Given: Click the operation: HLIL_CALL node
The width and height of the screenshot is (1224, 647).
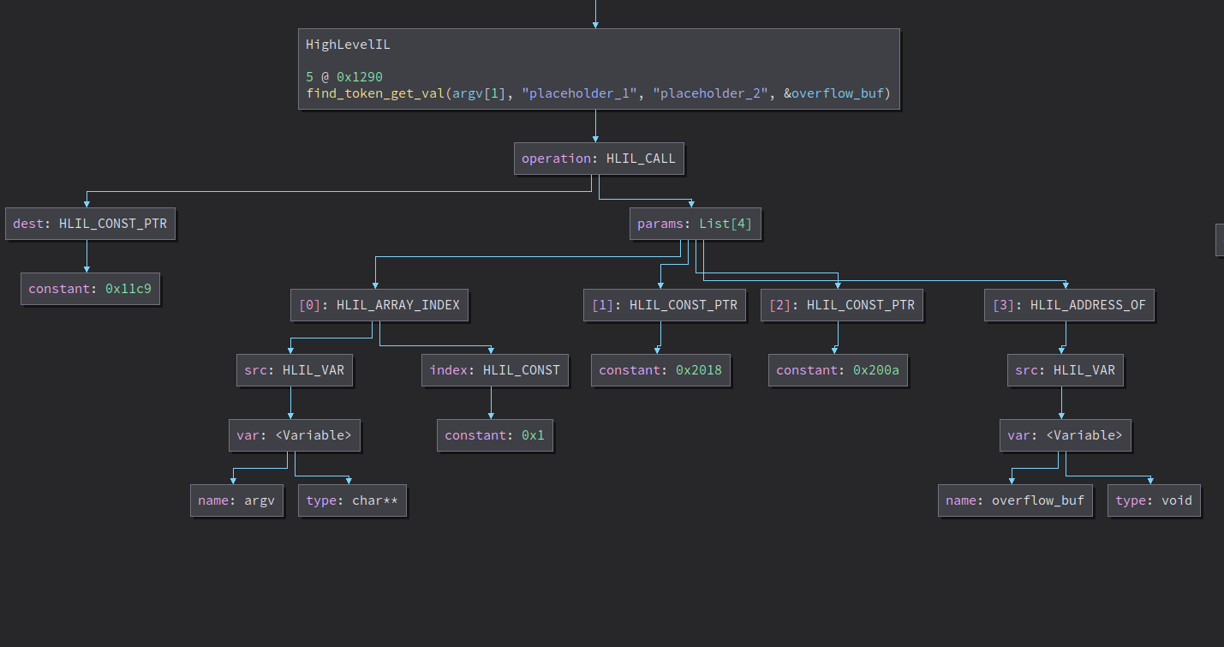Looking at the screenshot, I should 599,159.
